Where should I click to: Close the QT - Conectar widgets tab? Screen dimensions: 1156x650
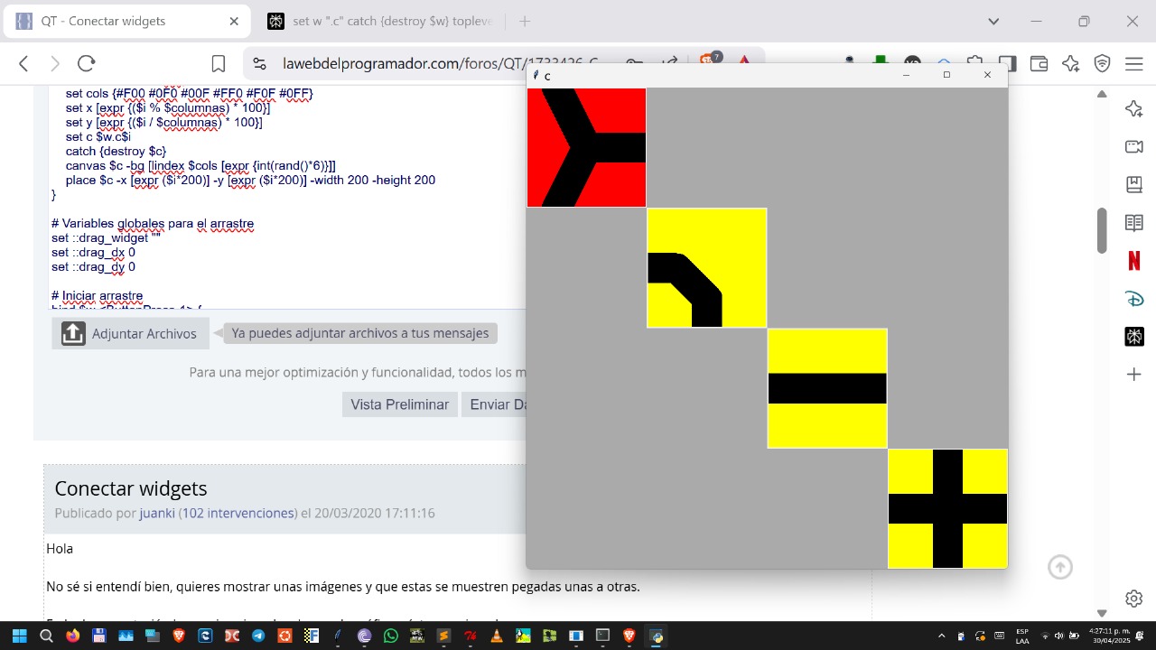pos(234,21)
